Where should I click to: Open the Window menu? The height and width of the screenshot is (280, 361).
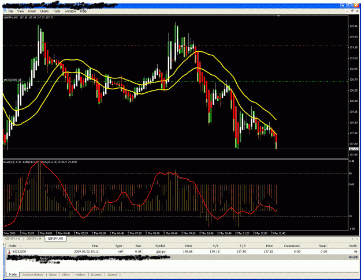coord(70,11)
